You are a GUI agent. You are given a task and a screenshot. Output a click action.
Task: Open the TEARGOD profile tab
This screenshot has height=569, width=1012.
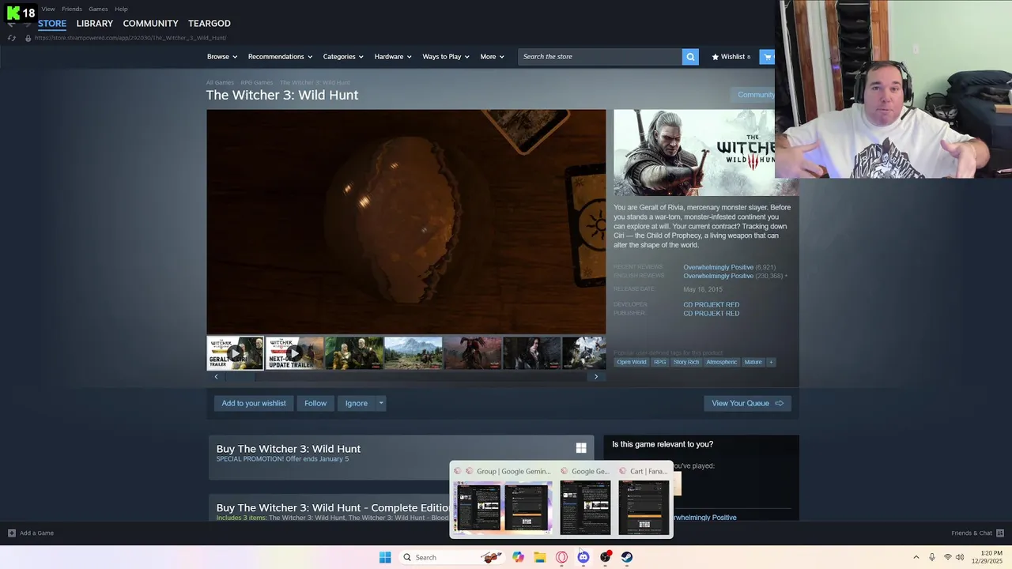coord(210,24)
